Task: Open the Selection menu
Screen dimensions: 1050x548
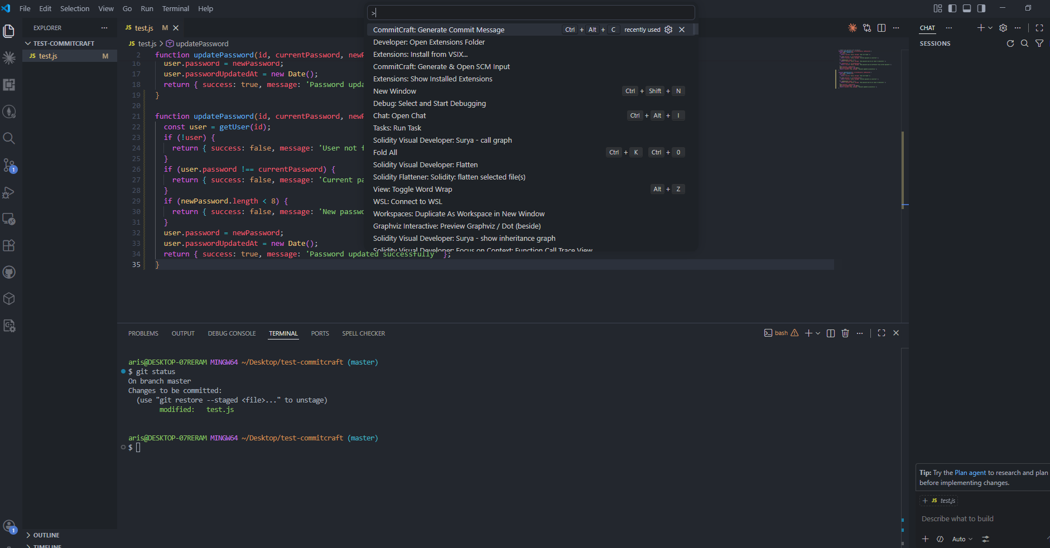Action: pyautogui.click(x=75, y=8)
